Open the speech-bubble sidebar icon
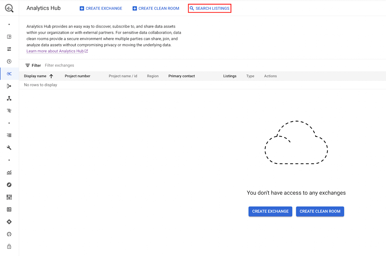 coord(9,234)
